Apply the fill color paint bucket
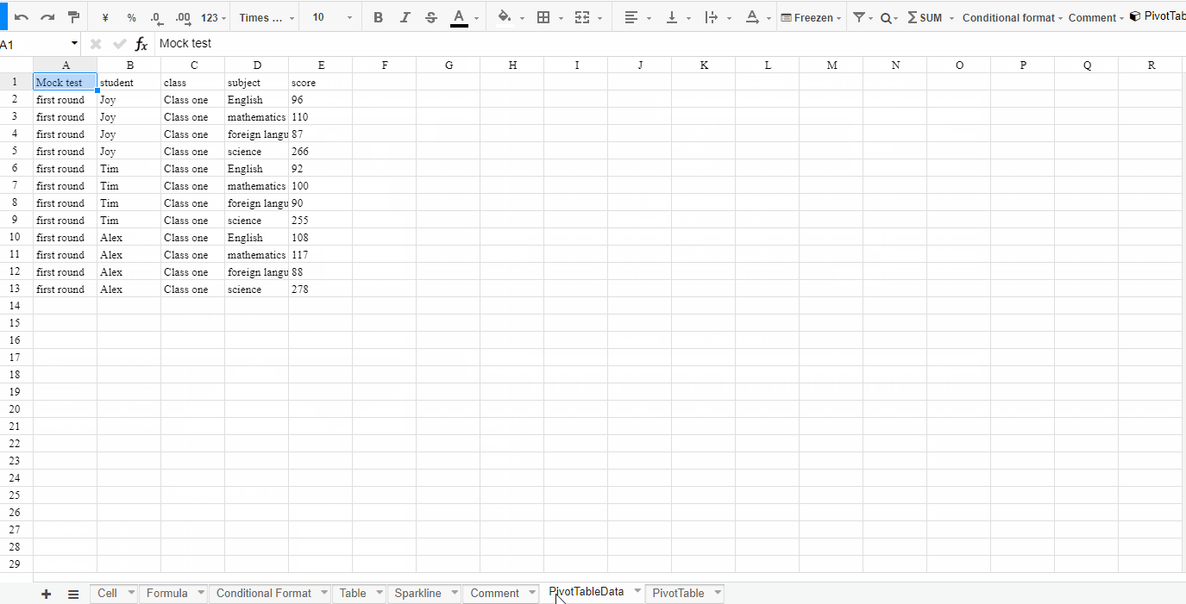The height and width of the screenshot is (604, 1186). [x=505, y=17]
